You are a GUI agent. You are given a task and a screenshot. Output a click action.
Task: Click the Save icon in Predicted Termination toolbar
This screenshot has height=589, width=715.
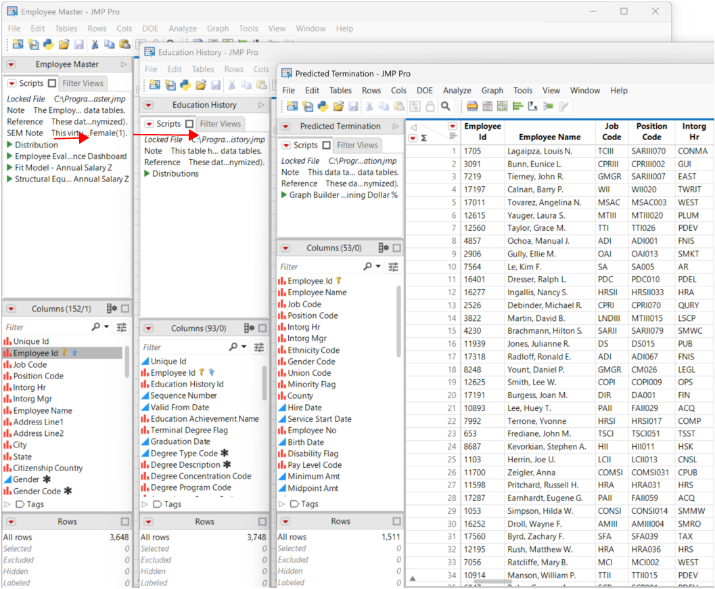pyautogui.click(x=352, y=107)
